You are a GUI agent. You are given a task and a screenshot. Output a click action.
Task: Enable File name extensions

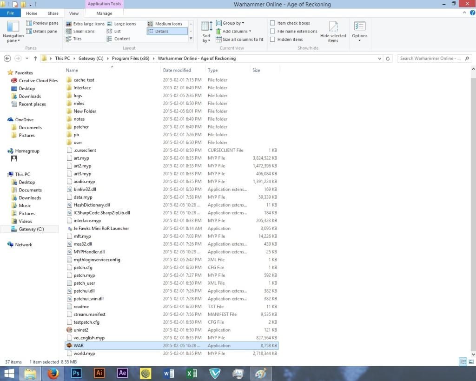click(x=272, y=31)
